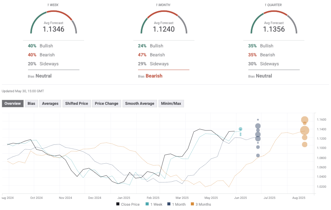Toggle the Close Price legend series
Screen dimensions: 331x210
(x=128, y=204)
